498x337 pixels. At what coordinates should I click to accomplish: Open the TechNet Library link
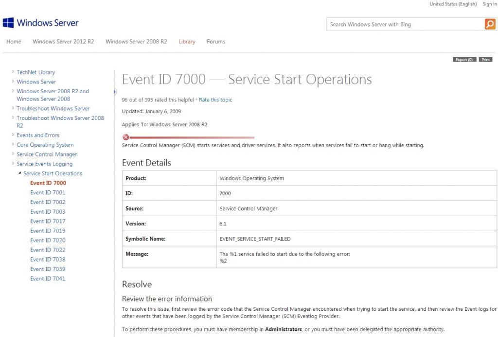tap(36, 72)
